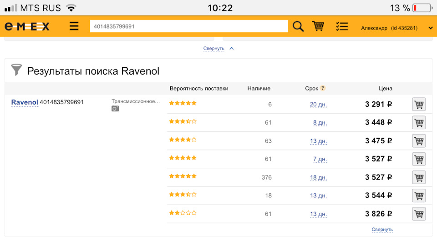Click the 20 дн. delivery term link
The height and width of the screenshot is (246, 437).
coord(318,105)
